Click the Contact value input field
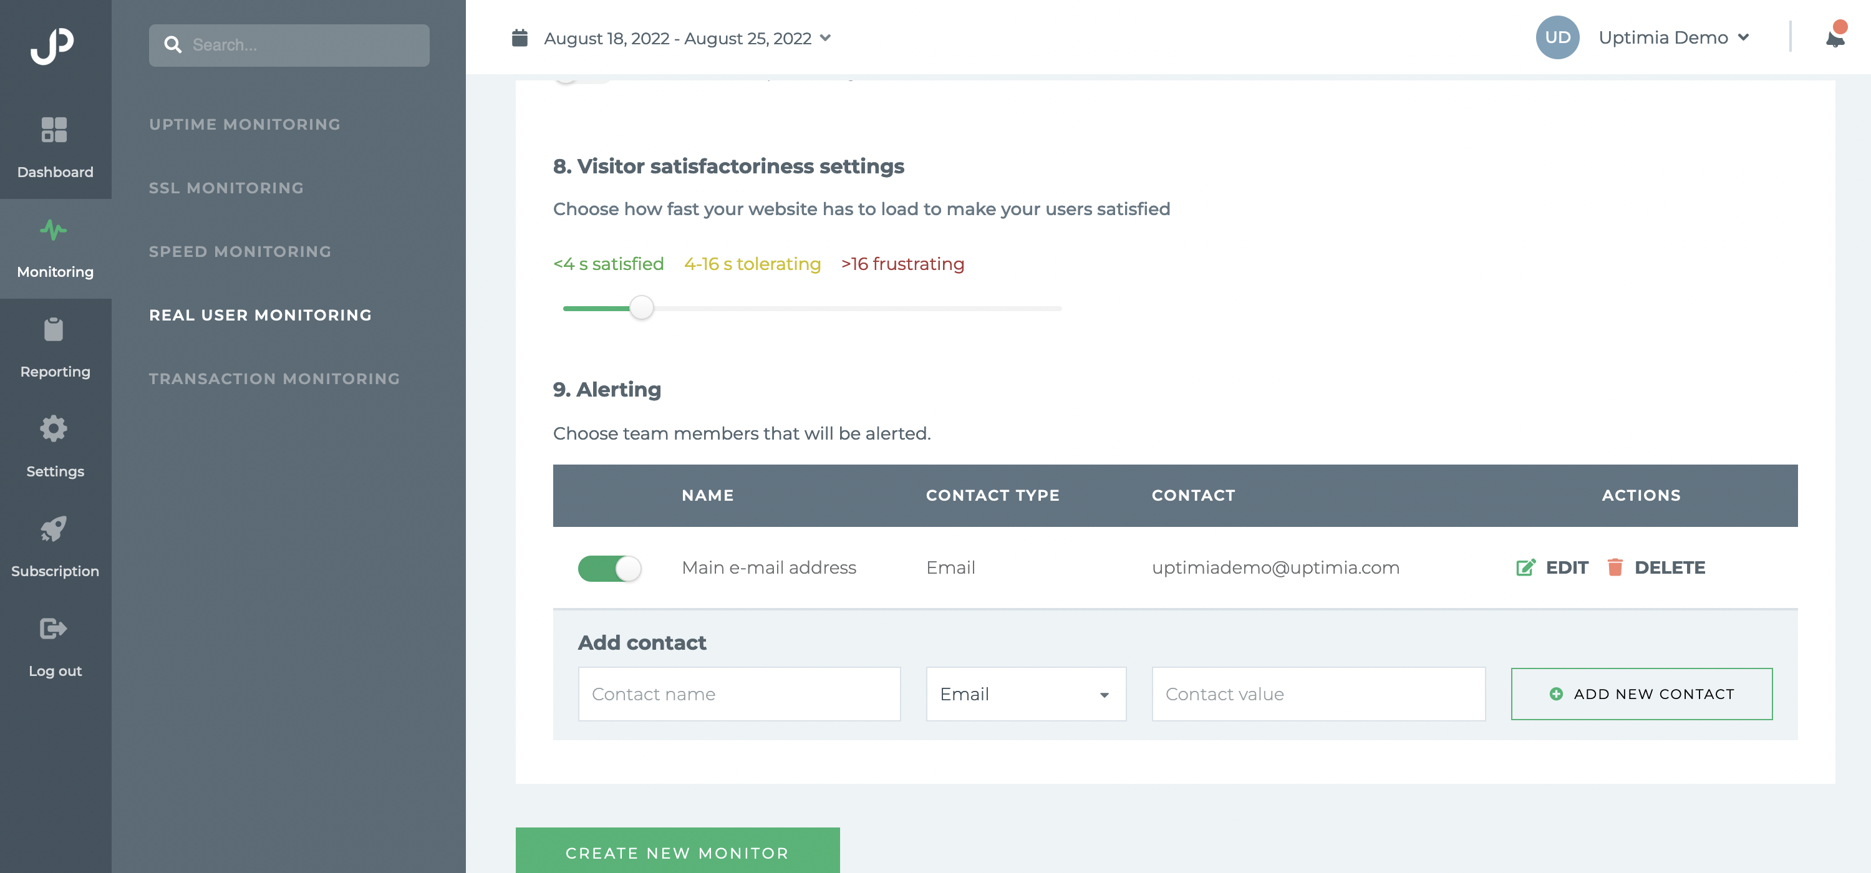 1318,693
